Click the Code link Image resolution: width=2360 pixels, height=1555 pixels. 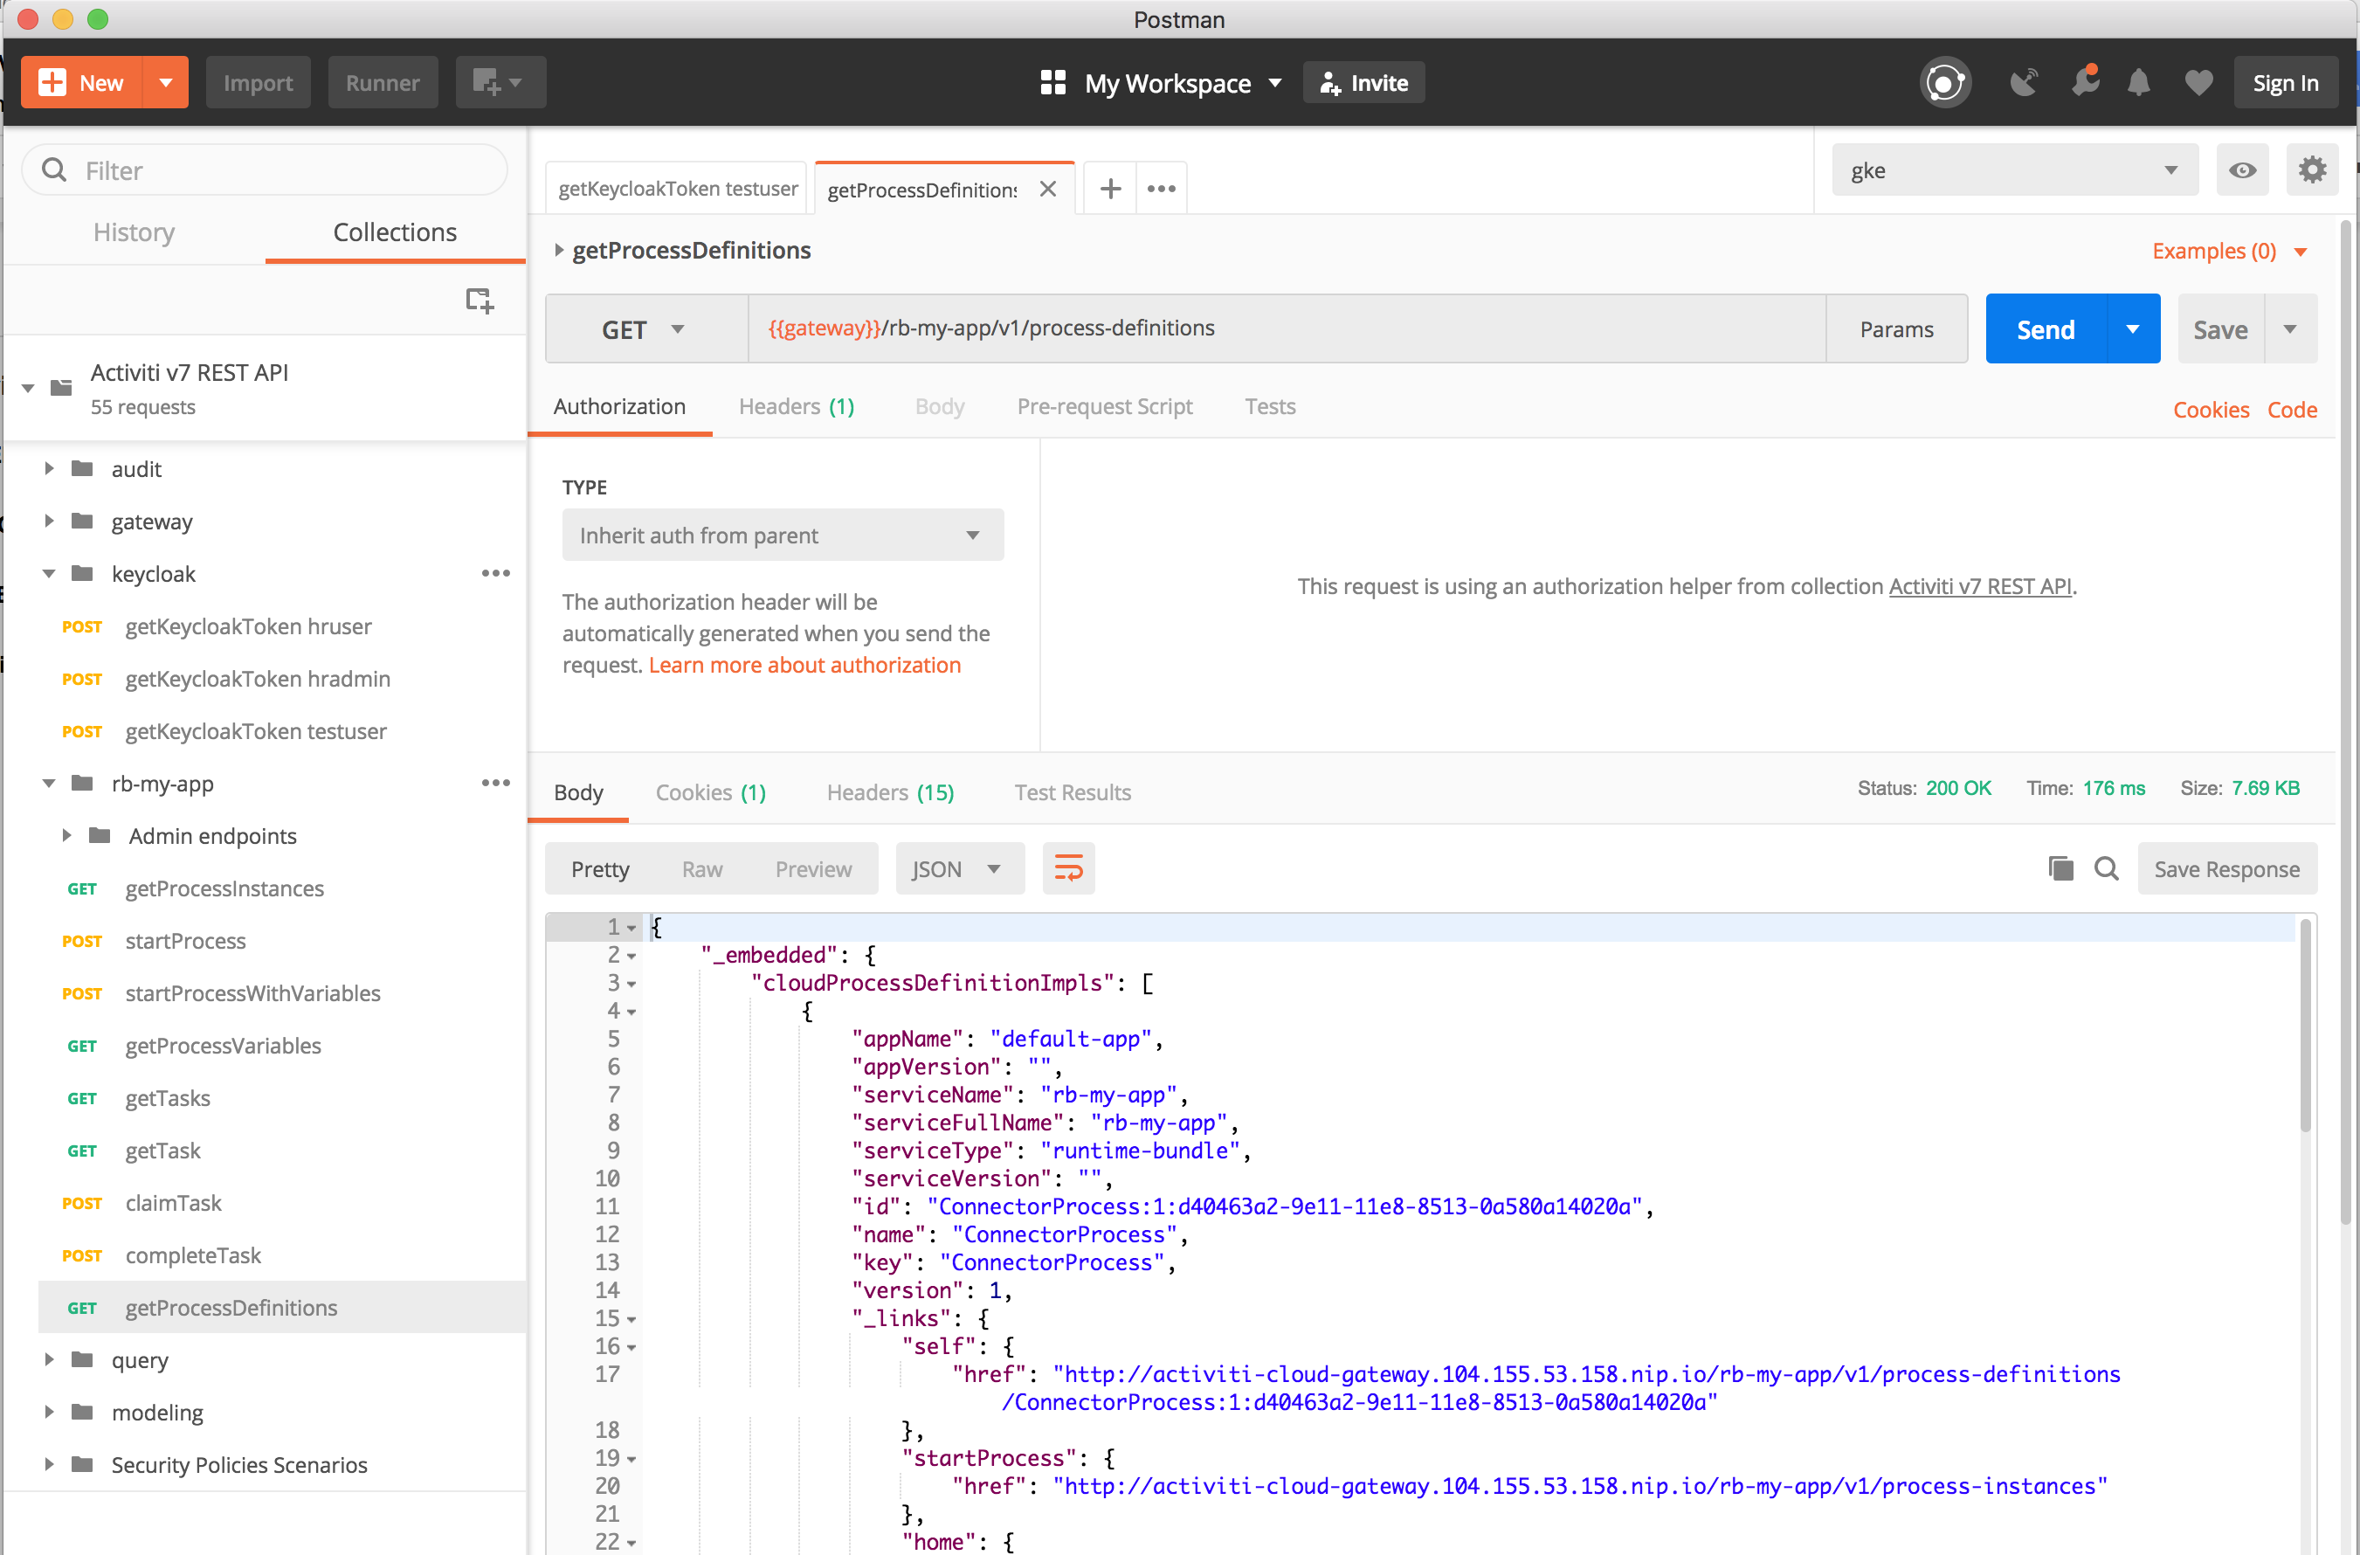pyautogui.click(x=2292, y=410)
